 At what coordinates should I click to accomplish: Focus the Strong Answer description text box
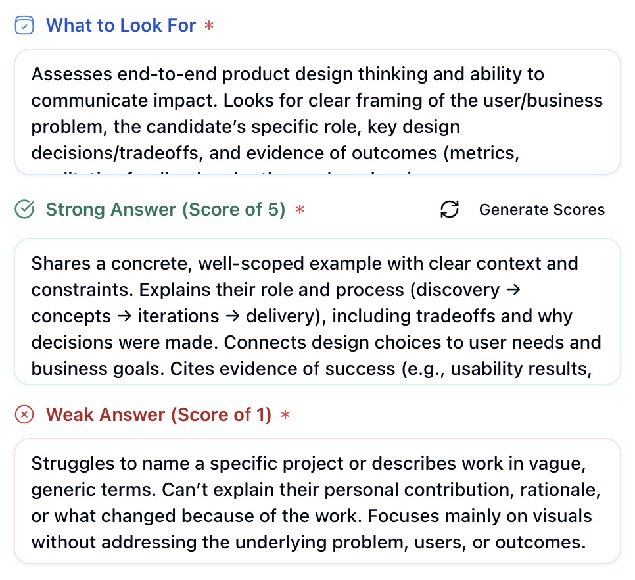(x=317, y=310)
